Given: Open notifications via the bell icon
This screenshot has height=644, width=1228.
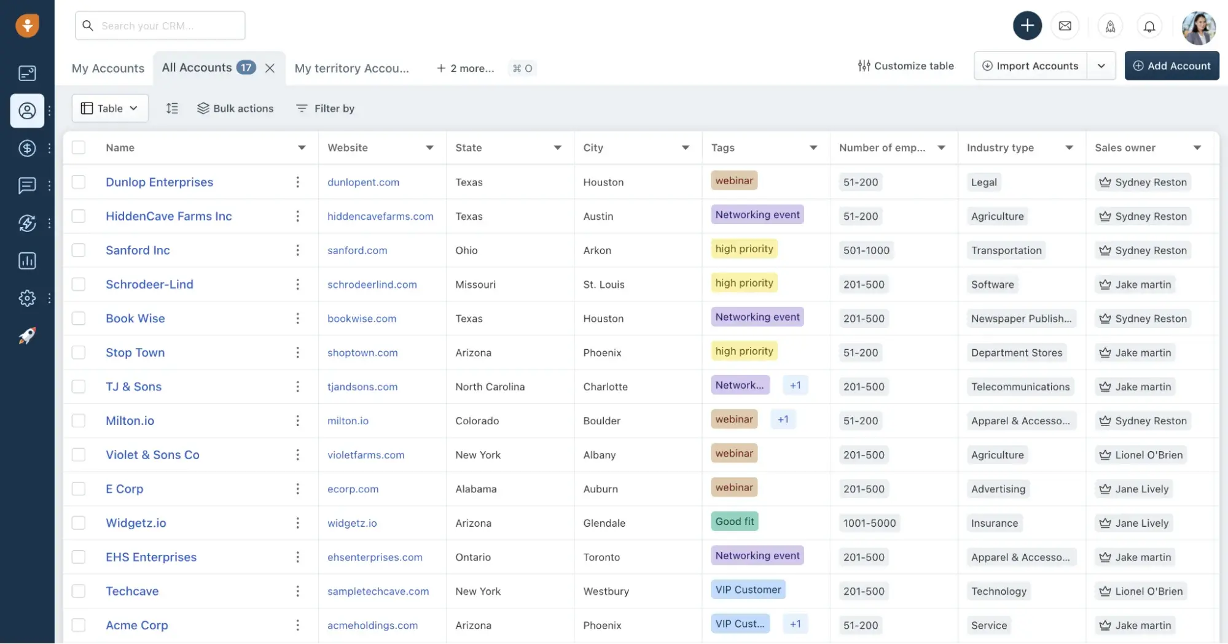Looking at the screenshot, I should 1149,26.
